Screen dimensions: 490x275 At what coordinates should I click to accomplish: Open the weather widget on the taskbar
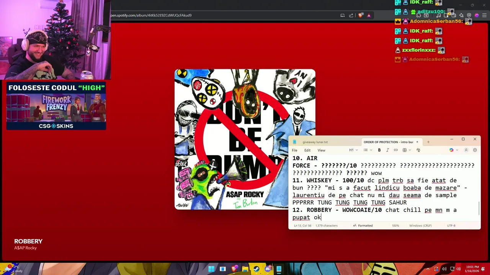click(14, 269)
